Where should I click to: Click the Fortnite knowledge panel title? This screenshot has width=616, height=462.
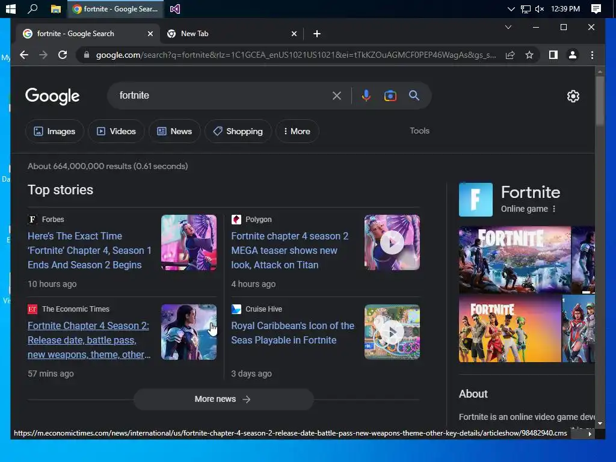[x=531, y=192]
